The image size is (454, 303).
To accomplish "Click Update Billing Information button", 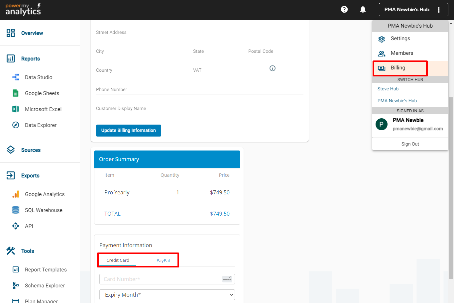I will [x=128, y=131].
